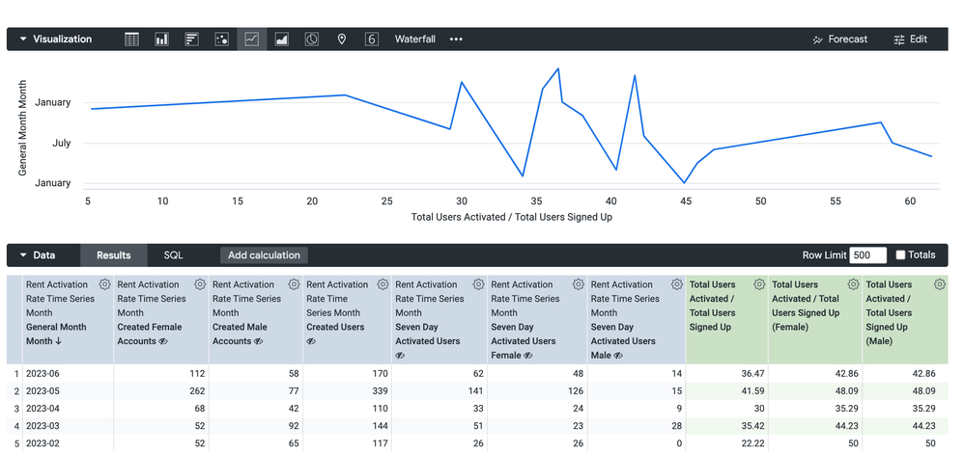Toggle hidden icon on Created Female Accounts
964x454 pixels.
pyautogui.click(x=163, y=341)
